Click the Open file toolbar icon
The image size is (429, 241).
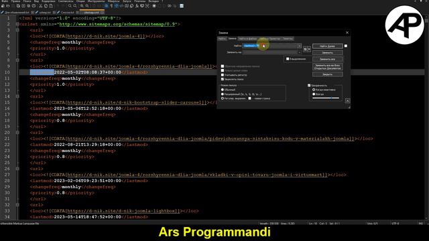(x=8, y=6)
